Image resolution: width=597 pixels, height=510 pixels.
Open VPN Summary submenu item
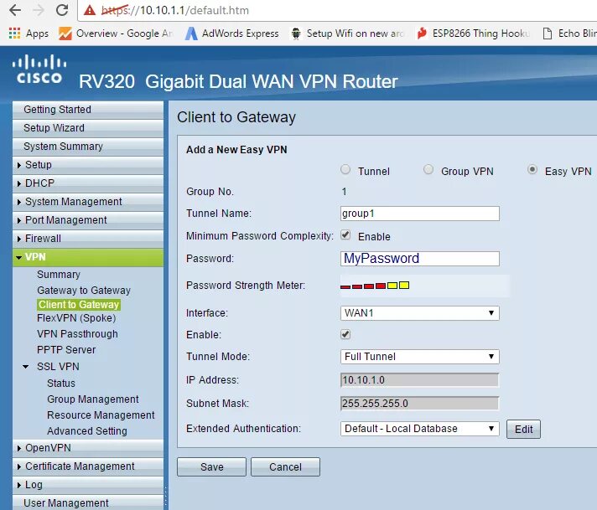pos(59,274)
